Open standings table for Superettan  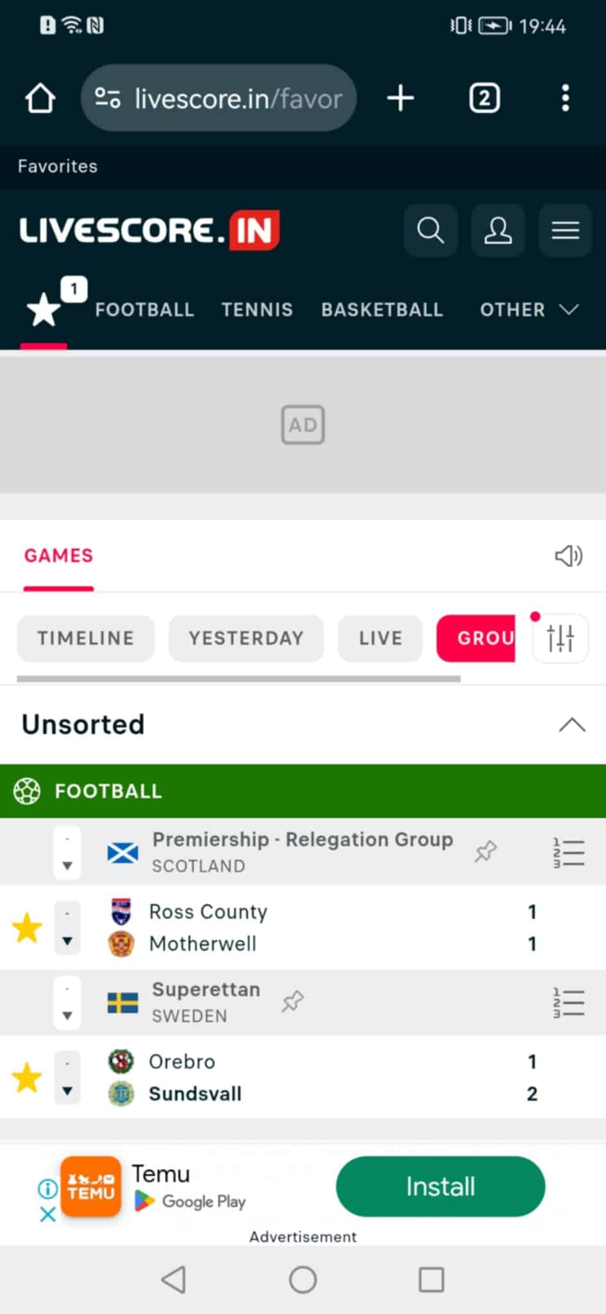pyautogui.click(x=569, y=1003)
